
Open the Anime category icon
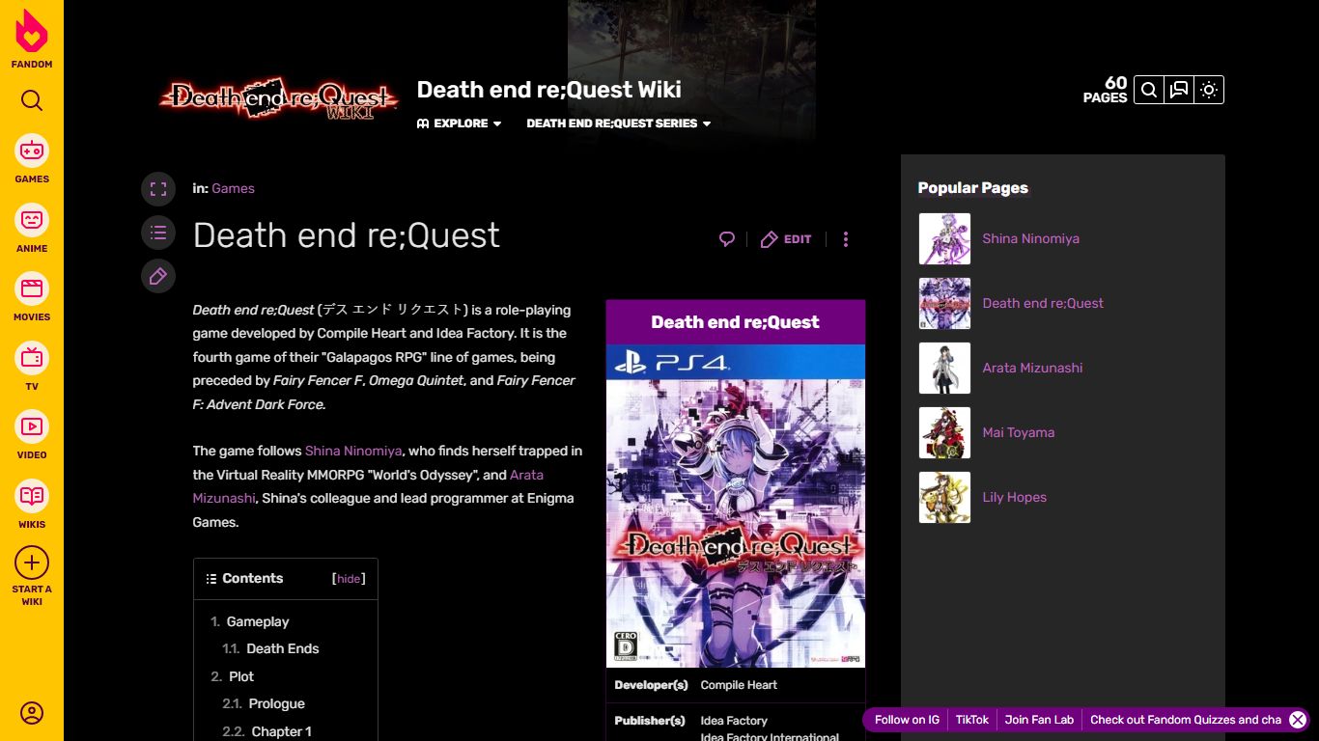click(32, 220)
